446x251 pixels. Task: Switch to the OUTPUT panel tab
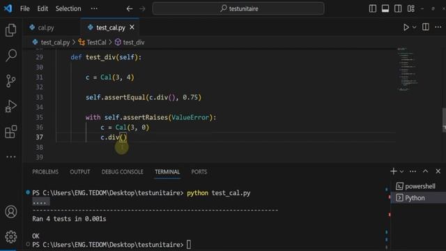(80, 172)
